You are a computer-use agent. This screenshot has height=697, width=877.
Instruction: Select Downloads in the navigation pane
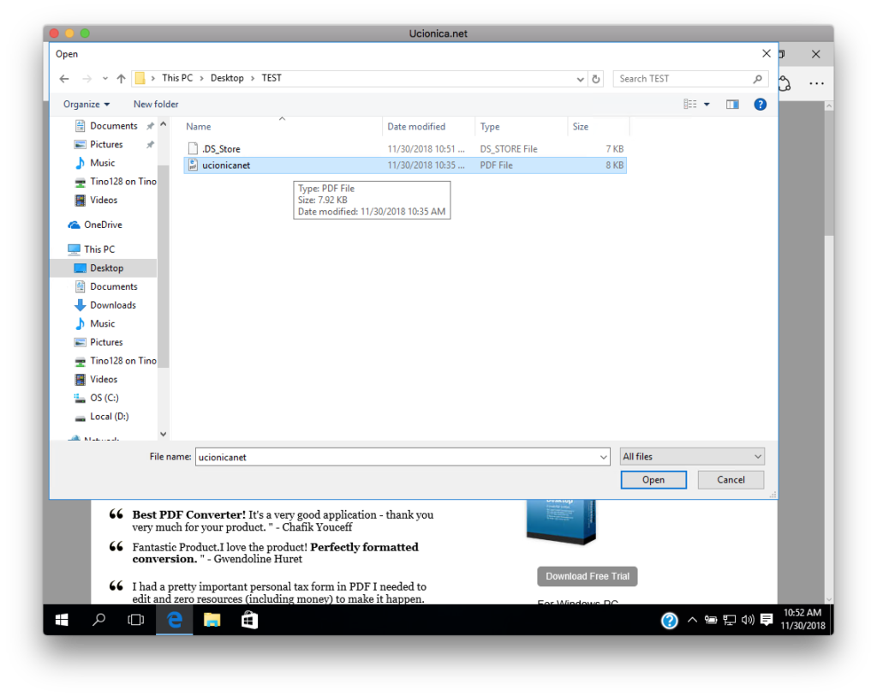(x=112, y=305)
